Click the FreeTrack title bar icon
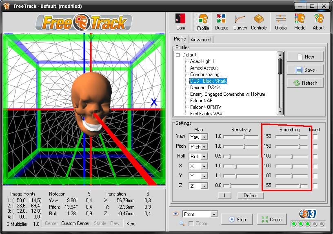The image size is (333, 234). (7, 6)
